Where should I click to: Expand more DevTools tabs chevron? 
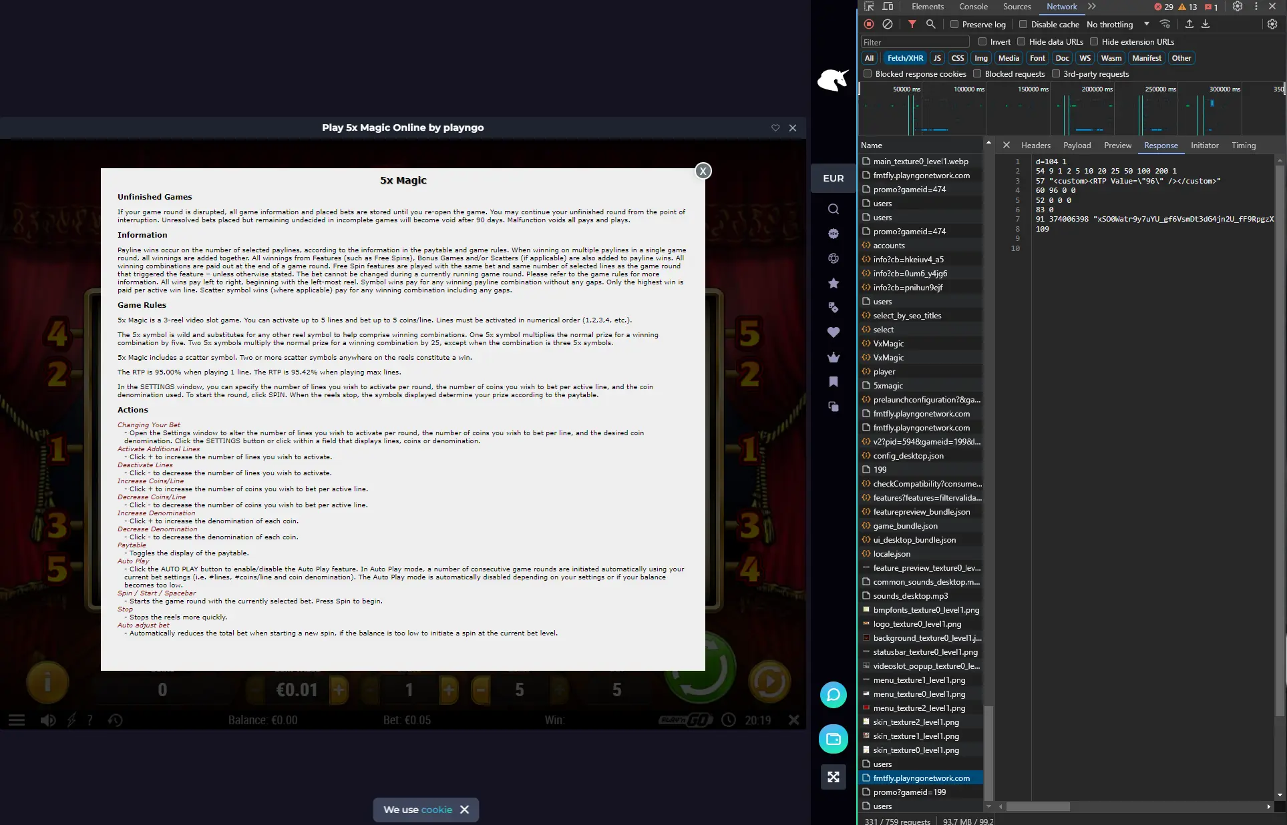click(1092, 7)
